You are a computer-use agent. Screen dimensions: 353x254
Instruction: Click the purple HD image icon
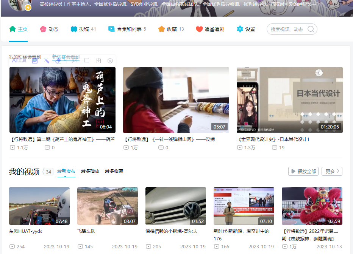[34, 60]
